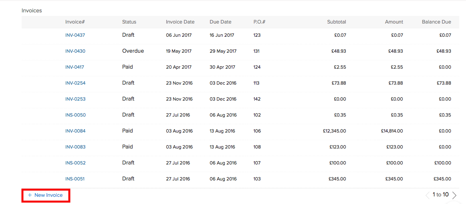Open invoice INV-0084

tap(75, 131)
